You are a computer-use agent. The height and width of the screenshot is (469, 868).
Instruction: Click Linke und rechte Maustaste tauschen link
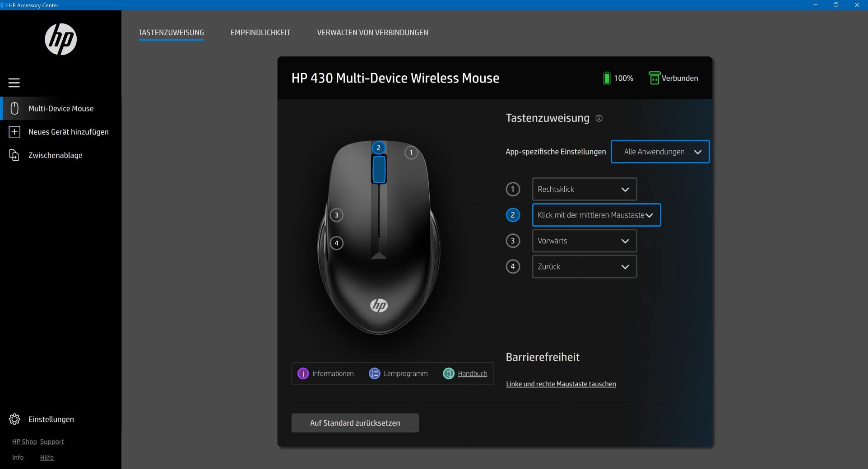(561, 384)
